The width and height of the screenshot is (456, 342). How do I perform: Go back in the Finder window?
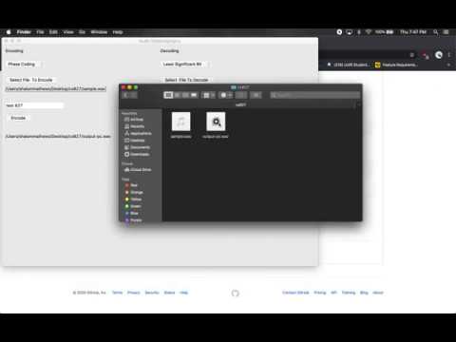(x=126, y=95)
